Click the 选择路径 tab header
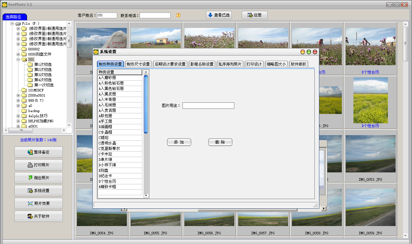The image size is (412, 244). 14,17
